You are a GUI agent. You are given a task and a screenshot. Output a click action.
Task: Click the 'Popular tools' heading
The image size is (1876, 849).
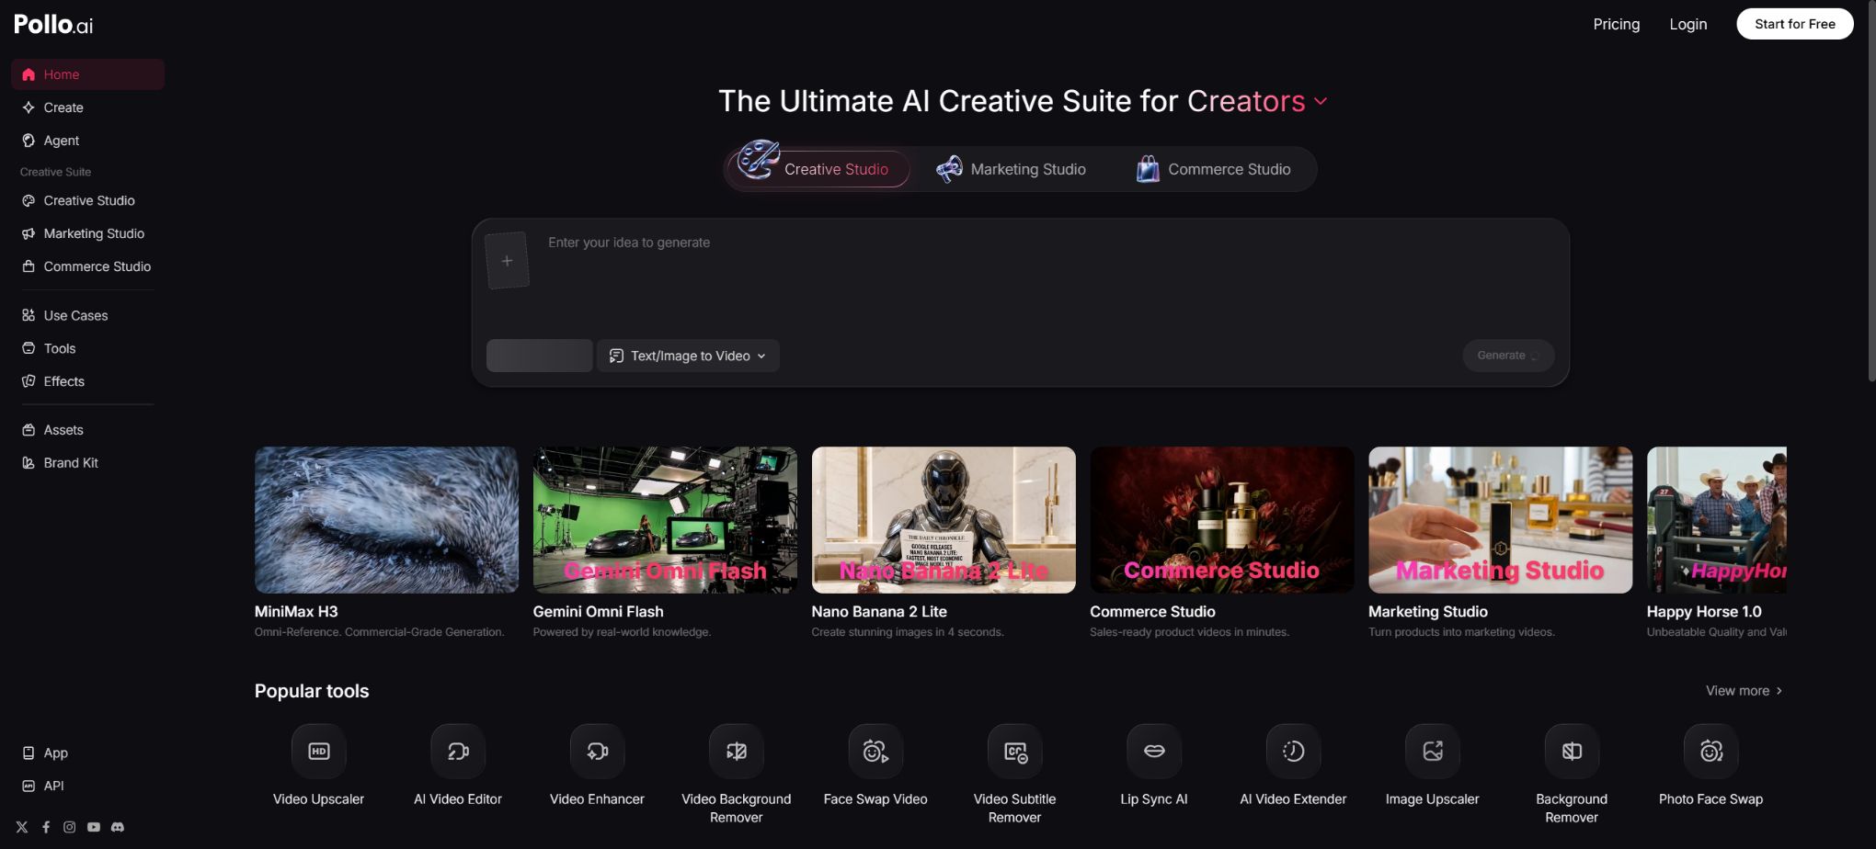(x=312, y=691)
